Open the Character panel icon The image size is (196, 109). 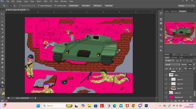click(161, 47)
